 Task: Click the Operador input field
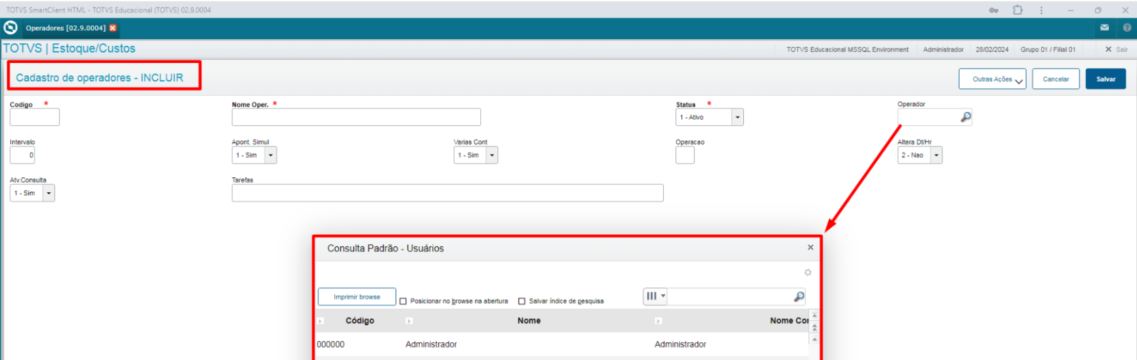click(928, 117)
